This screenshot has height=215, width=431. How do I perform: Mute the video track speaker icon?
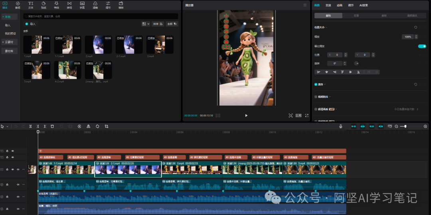[x=18, y=170]
